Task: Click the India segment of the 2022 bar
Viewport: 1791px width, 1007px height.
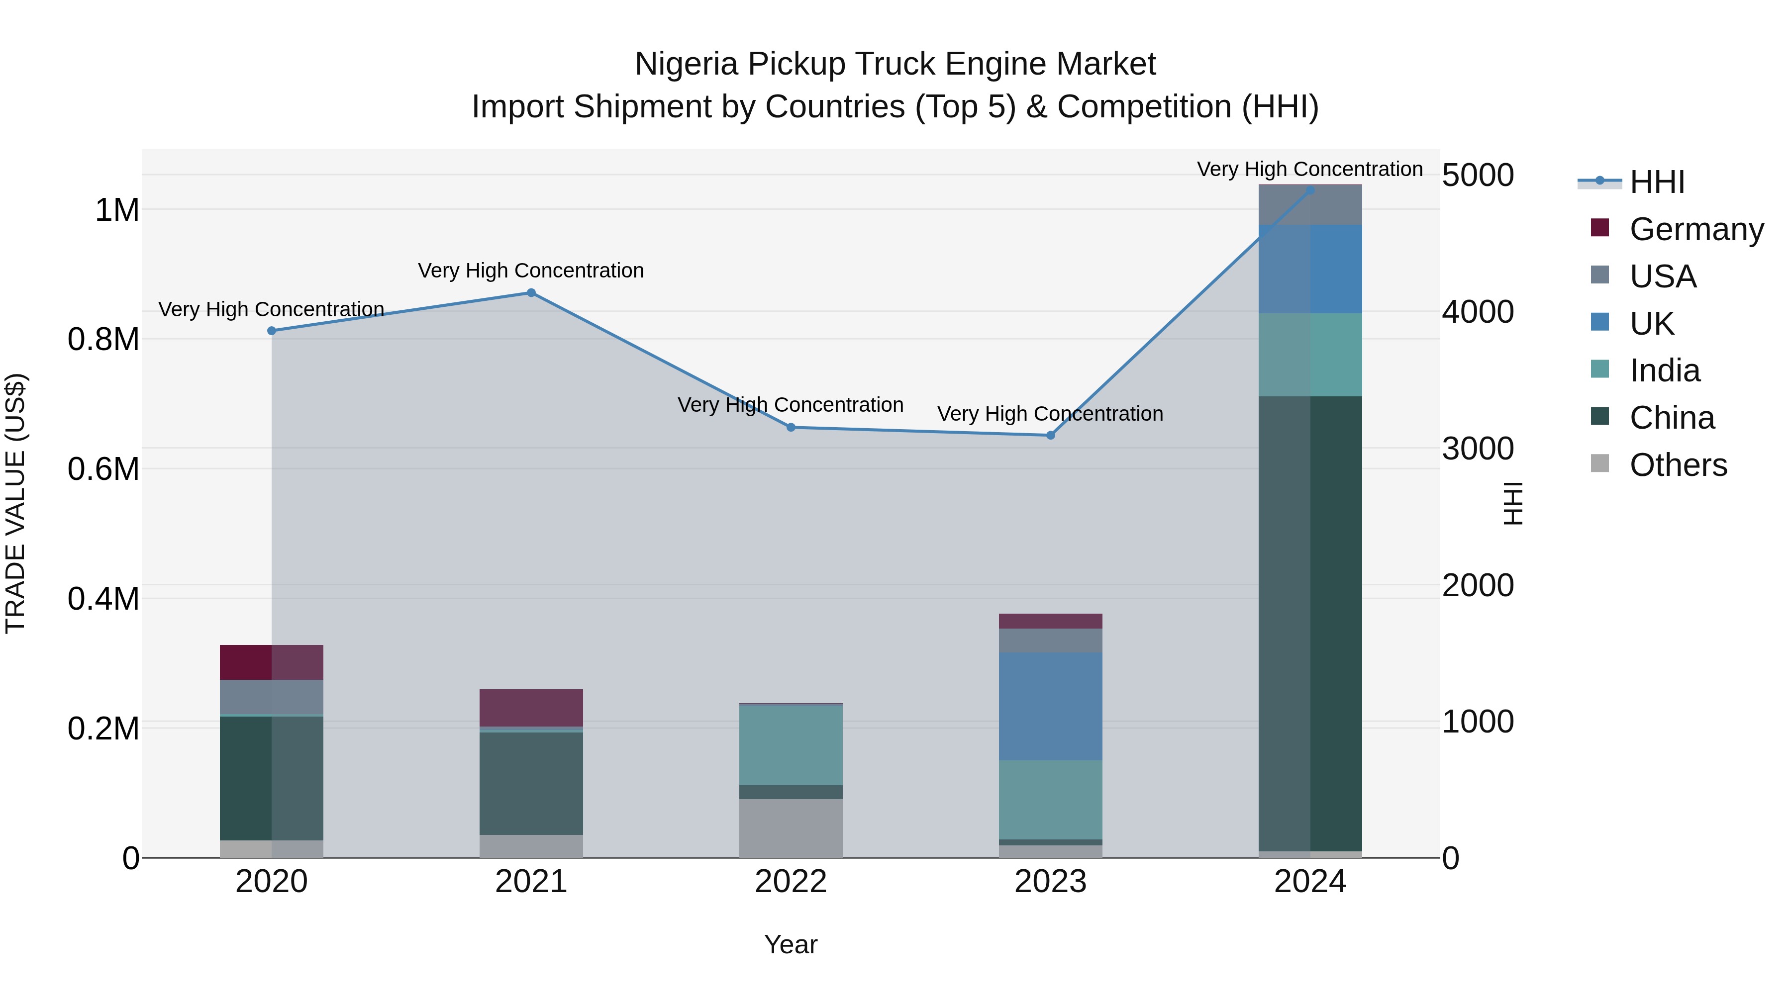Action: click(791, 746)
